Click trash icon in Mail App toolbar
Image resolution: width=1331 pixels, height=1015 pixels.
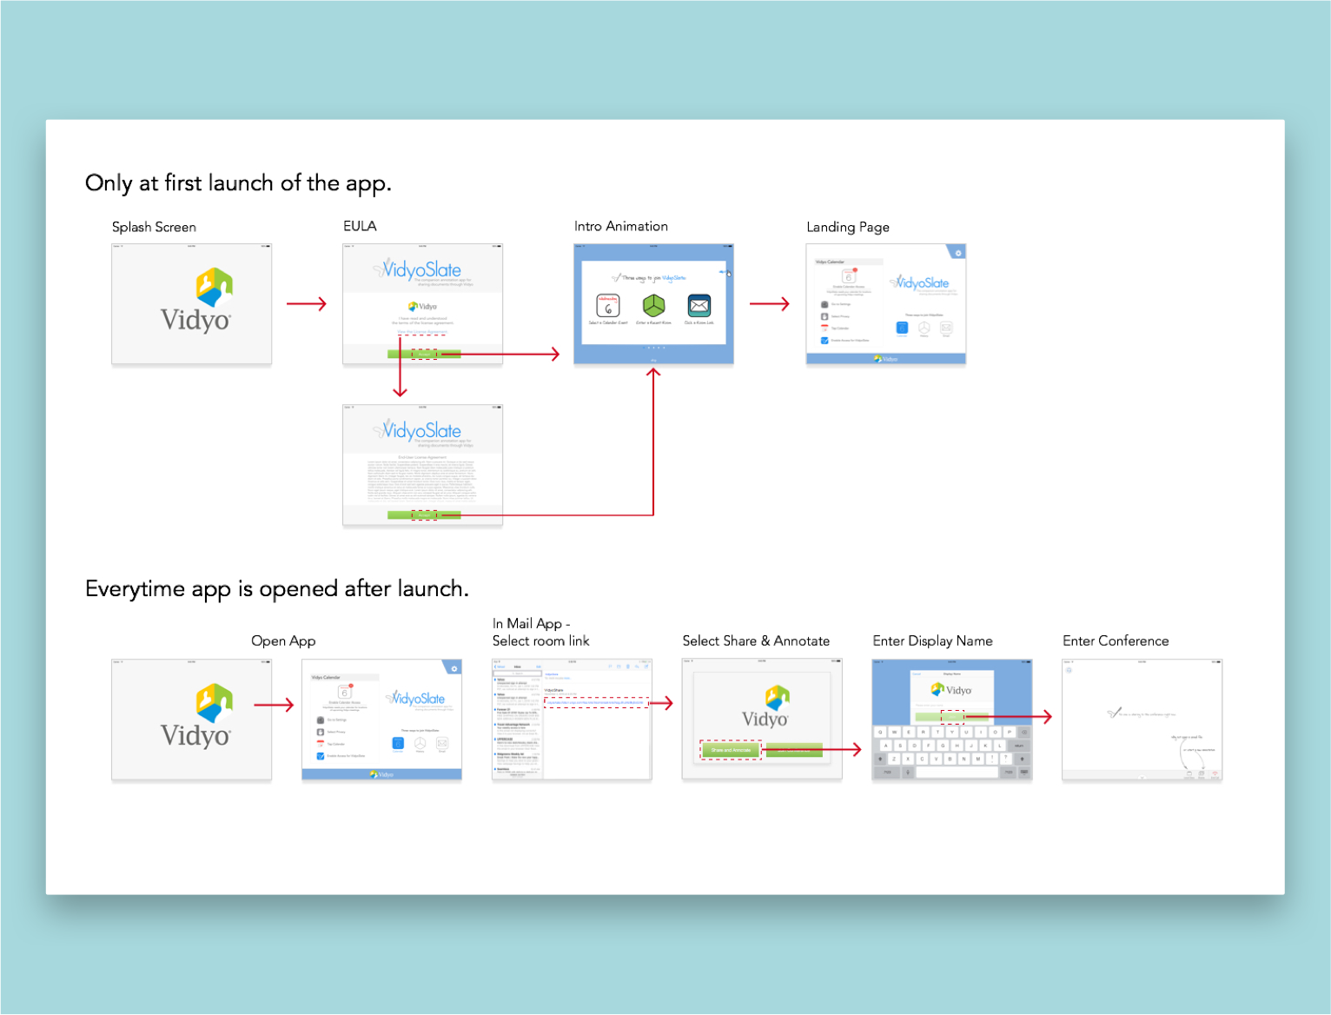point(627,667)
